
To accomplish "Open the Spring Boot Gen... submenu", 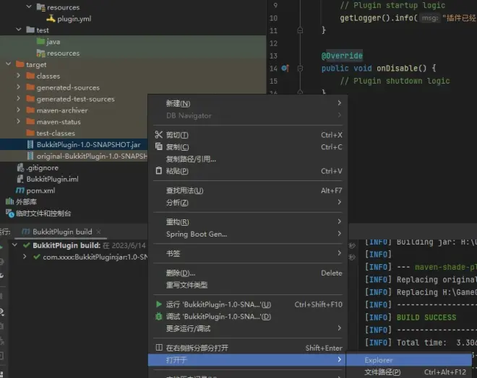I will tap(248, 234).
